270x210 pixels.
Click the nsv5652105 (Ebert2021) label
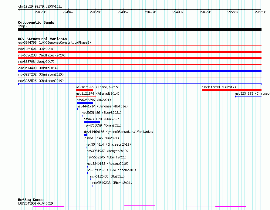(x=106, y=157)
